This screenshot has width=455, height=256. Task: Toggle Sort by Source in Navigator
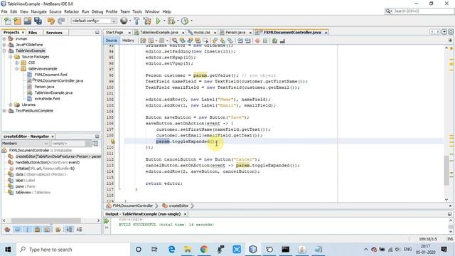[79, 229]
